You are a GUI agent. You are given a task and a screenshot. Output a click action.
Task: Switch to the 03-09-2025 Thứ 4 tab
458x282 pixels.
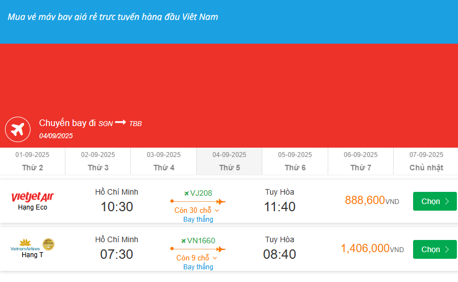pyautogui.click(x=164, y=161)
